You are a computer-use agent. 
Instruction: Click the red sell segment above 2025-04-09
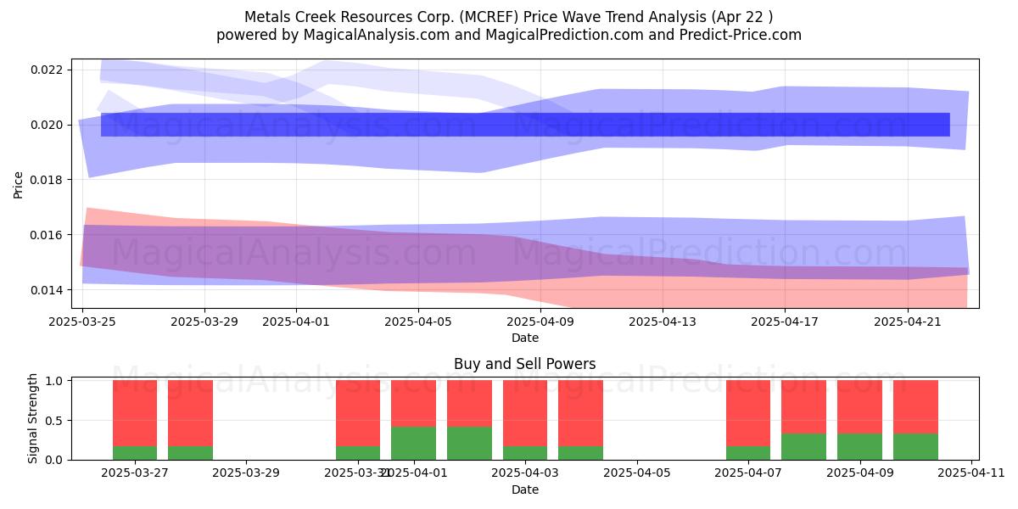coord(859,407)
